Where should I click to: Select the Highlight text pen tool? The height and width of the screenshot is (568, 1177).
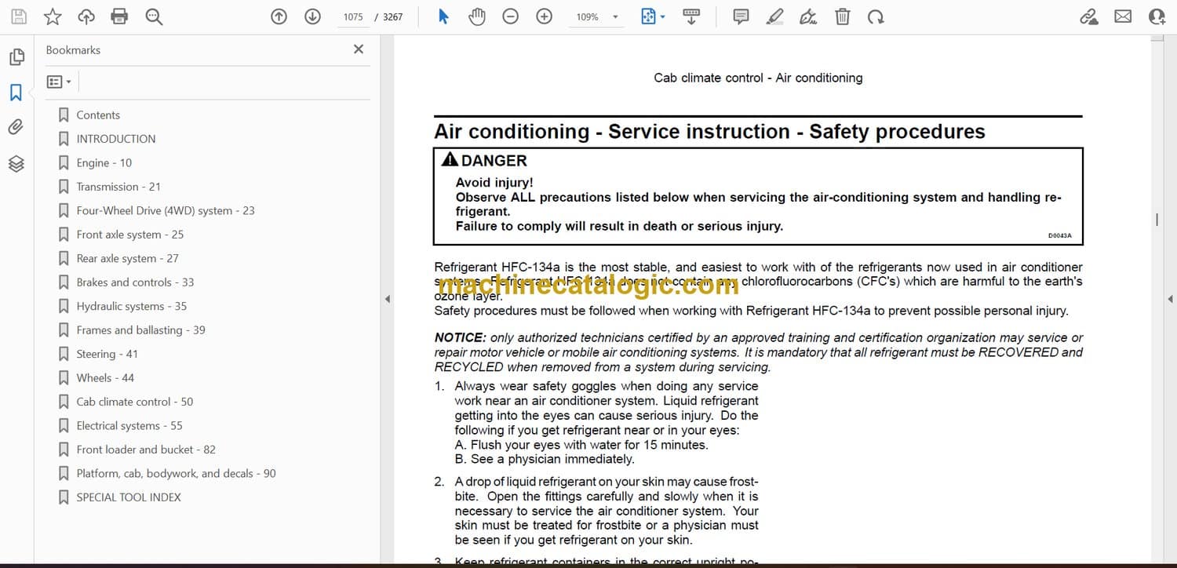(775, 16)
